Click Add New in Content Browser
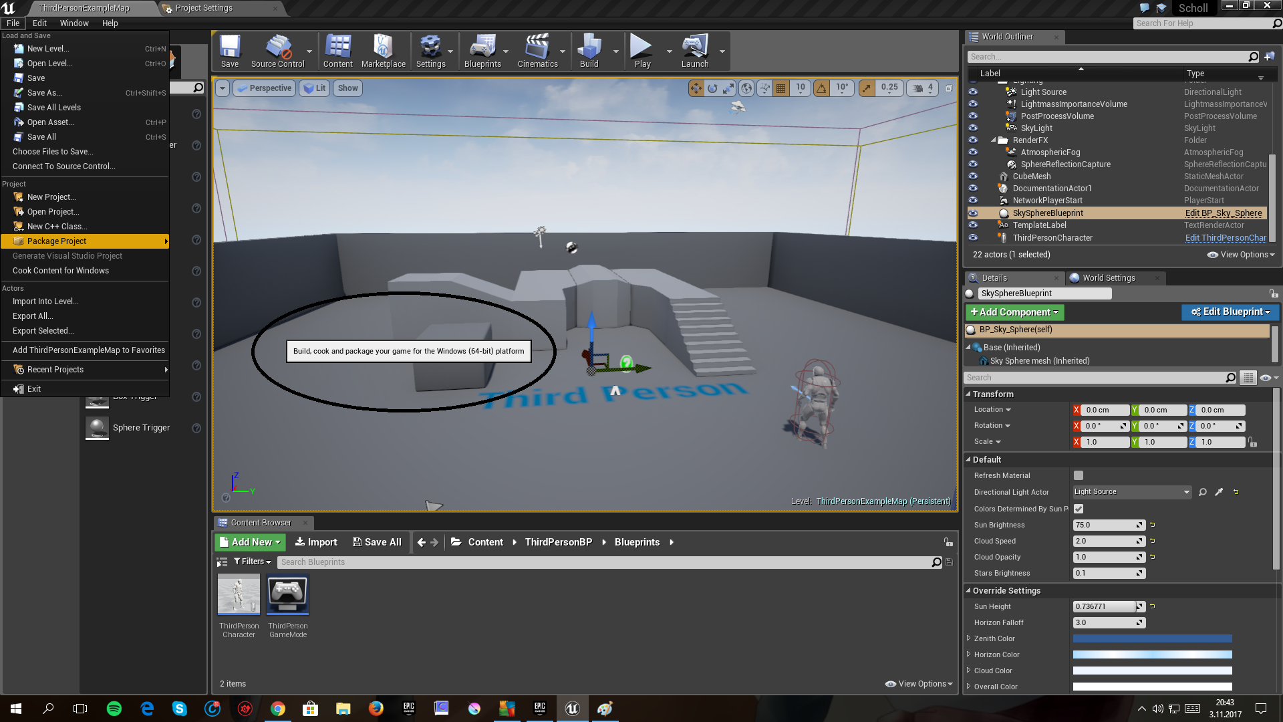 coord(251,542)
